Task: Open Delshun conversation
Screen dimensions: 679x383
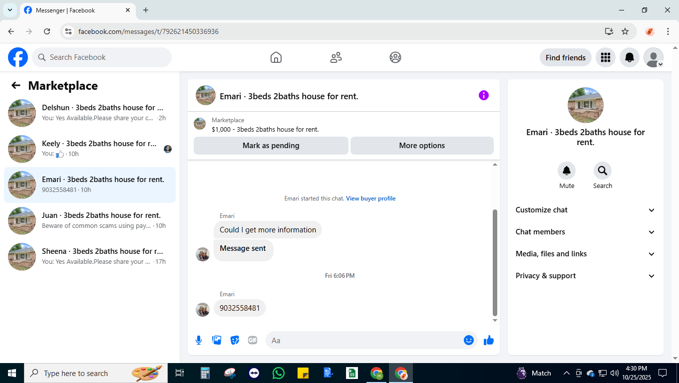Action: [x=90, y=113]
